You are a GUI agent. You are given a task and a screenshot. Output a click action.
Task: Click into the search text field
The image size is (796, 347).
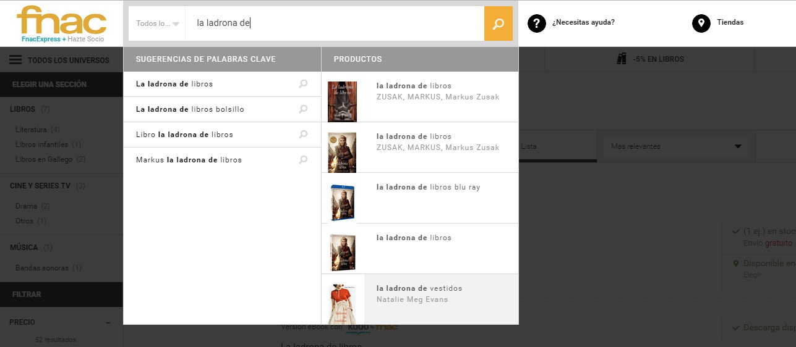click(335, 23)
